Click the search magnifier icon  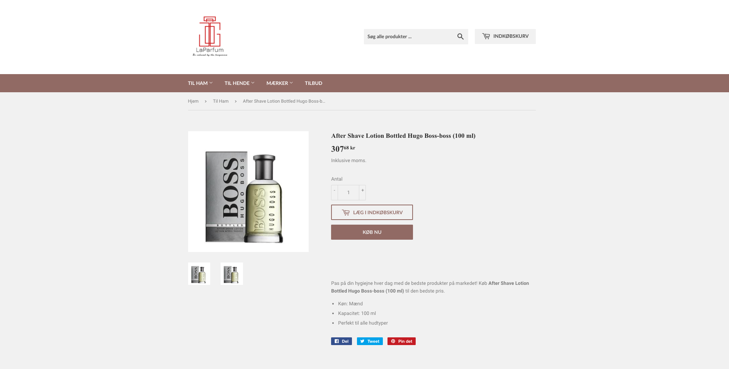pyautogui.click(x=460, y=36)
